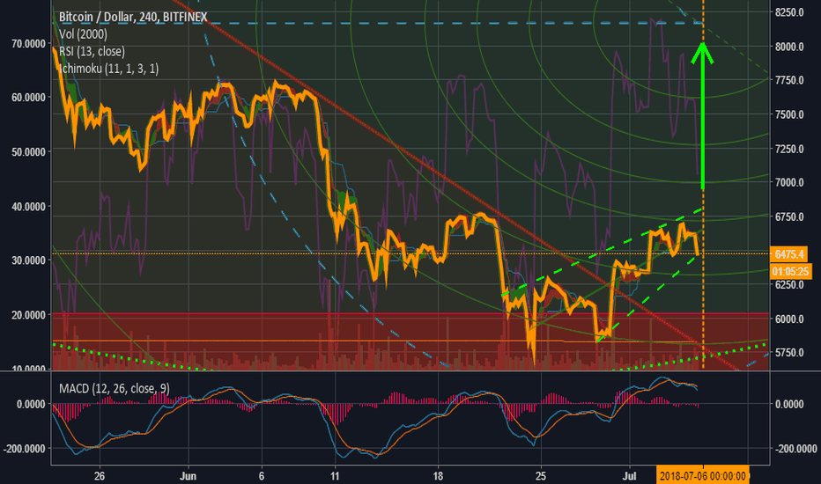821x484 pixels.
Task: Click the MACD right axis -200.0000 value
Action: (x=795, y=449)
